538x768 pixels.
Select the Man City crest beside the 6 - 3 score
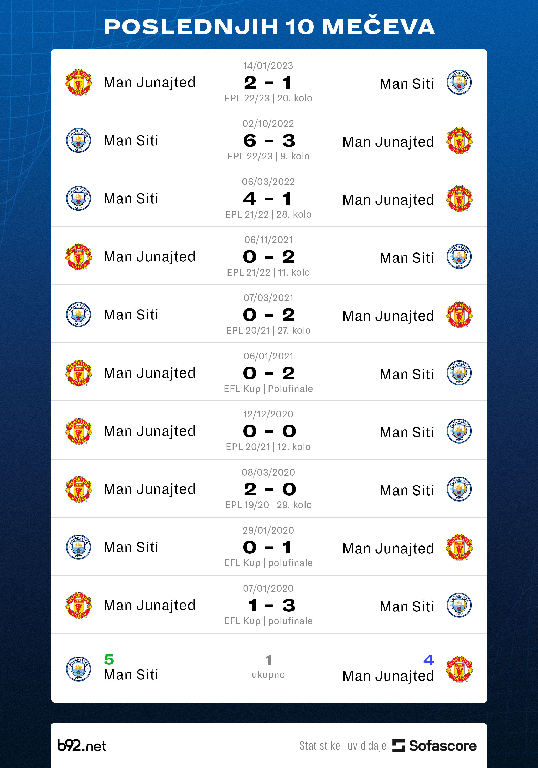79,141
